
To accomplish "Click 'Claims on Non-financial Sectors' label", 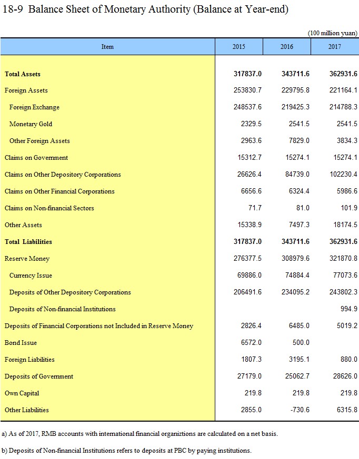I will [x=49, y=208].
